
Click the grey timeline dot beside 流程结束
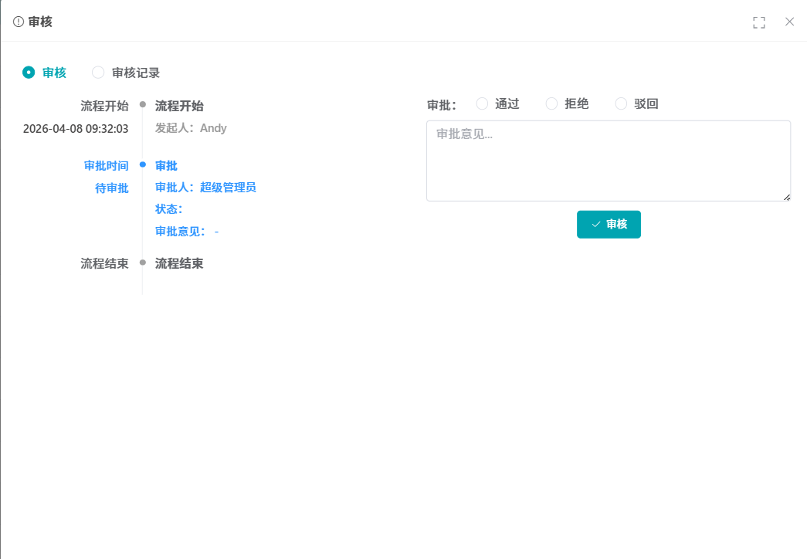point(143,263)
